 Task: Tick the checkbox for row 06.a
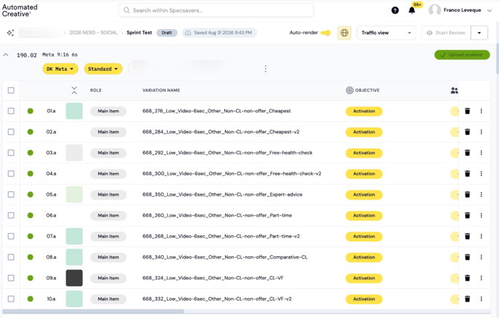[x=11, y=215]
